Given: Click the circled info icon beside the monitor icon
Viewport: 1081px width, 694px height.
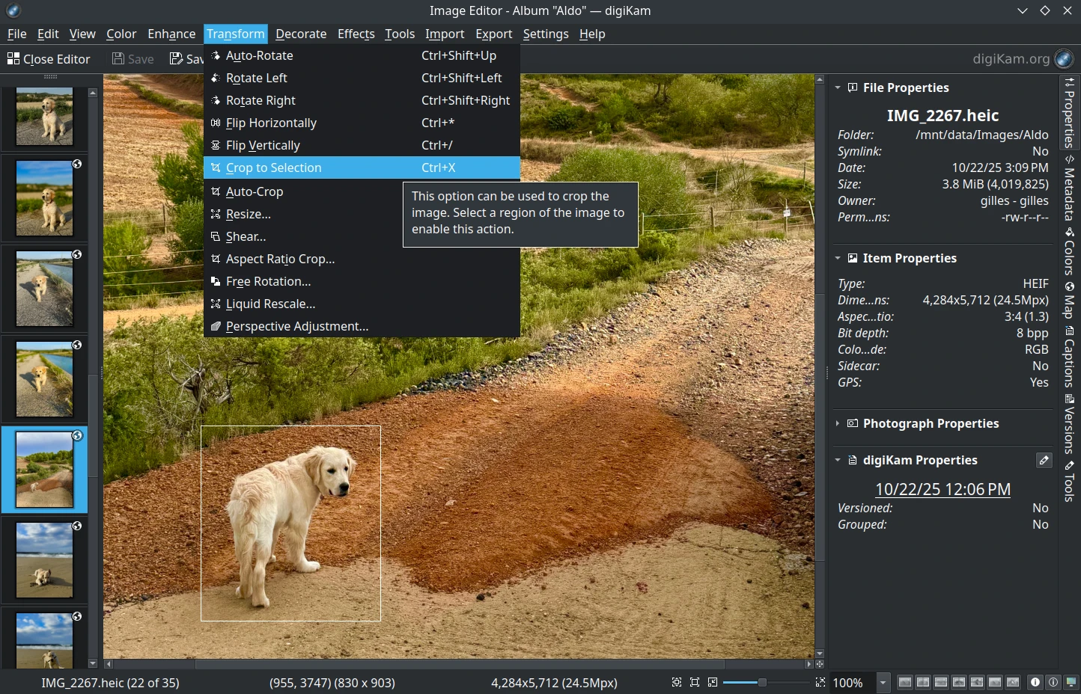Looking at the screenshot, I should coord(1053,682).
